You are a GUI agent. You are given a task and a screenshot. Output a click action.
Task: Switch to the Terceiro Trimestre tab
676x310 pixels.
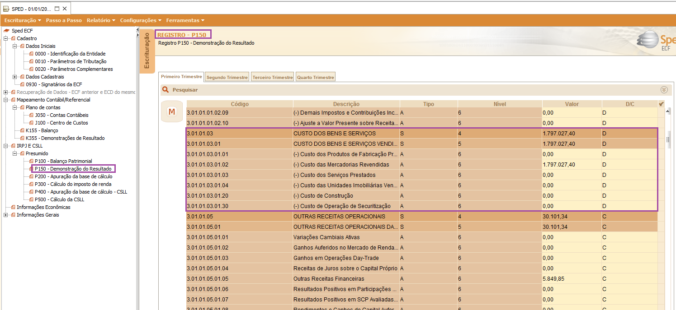pyautogui.click(x=273, y=77)
